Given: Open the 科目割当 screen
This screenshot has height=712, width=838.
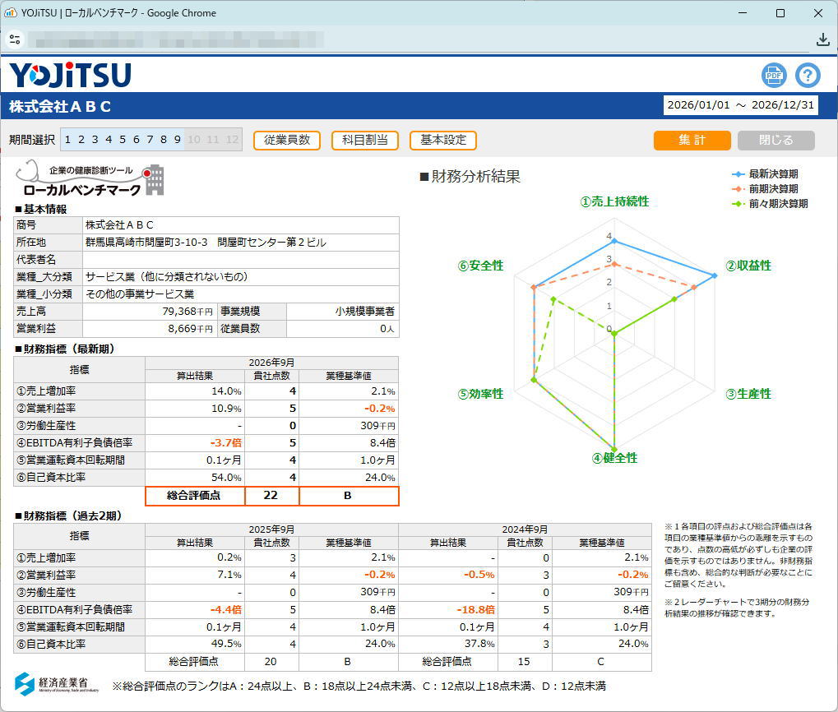Looking at the screenshot, I should click(x=365, y=140).
